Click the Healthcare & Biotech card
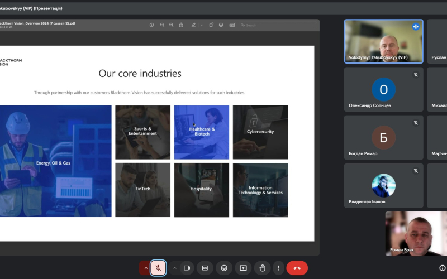Screen dimensions: 447x279 point(202,132)
